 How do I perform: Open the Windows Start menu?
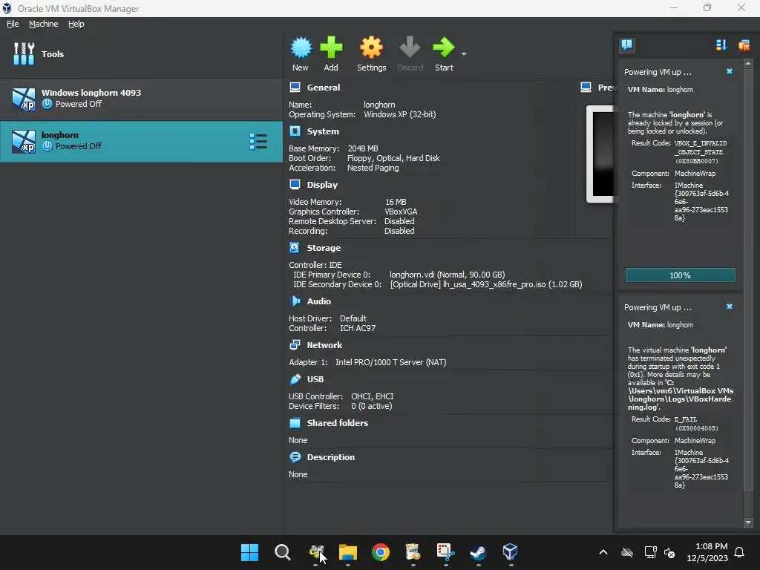coord(249,552)
